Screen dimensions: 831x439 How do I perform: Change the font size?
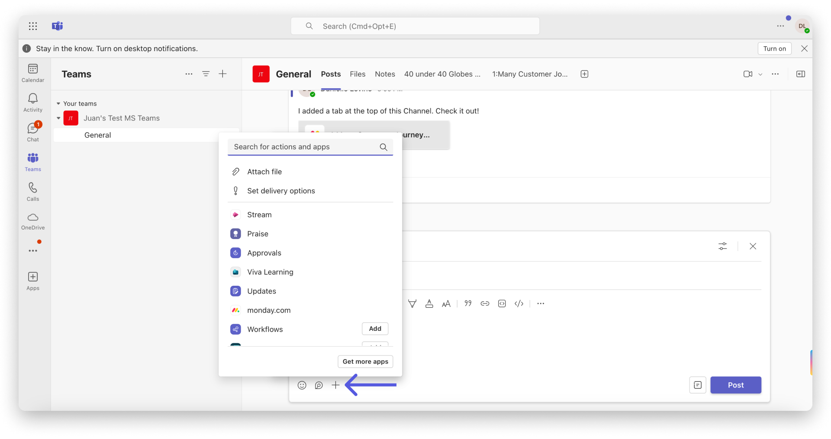tap(446, 303)
